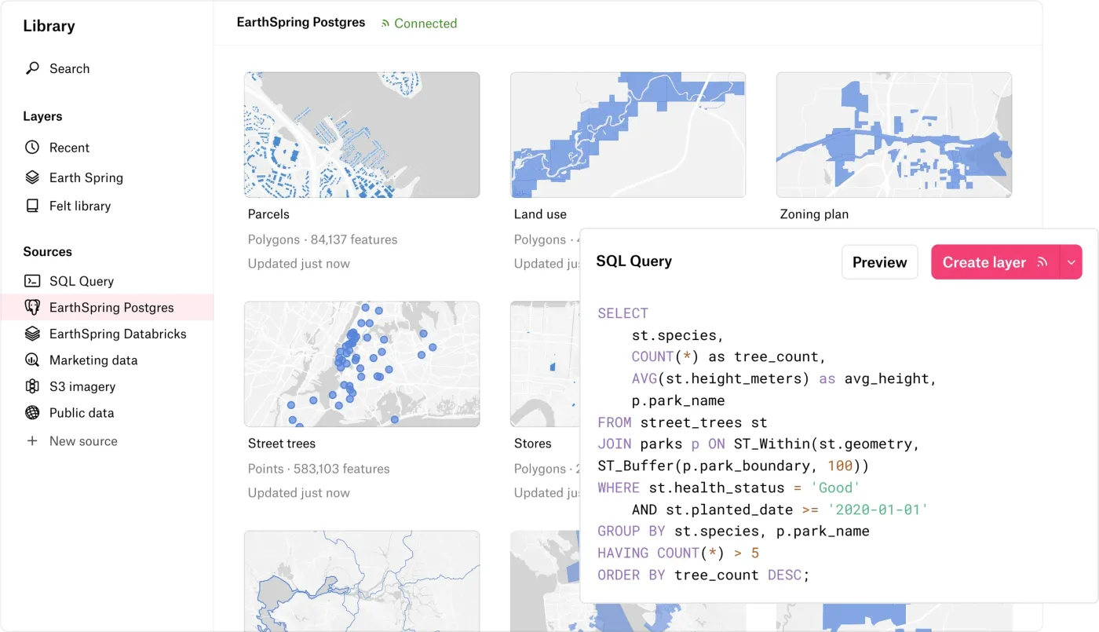The width and height of the screenshot is (1099, 632).
Task: Select S3 imagery source label
Action: 82,386
